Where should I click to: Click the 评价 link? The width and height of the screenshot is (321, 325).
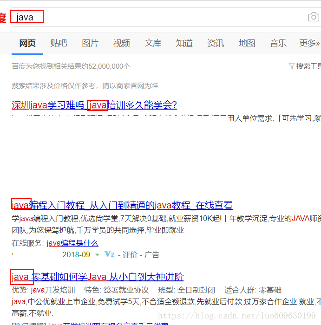pos(130,255)
